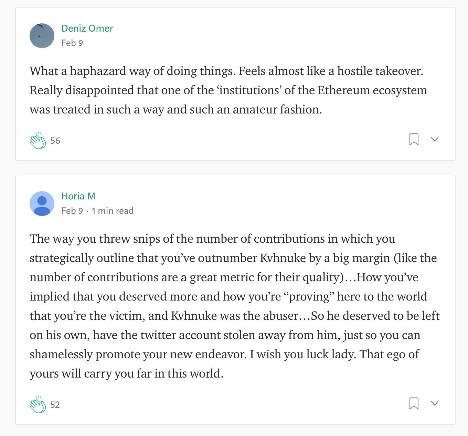
Task: Click the 'Ethereum ecosystem' text in first response
Action: click(372, 90)
